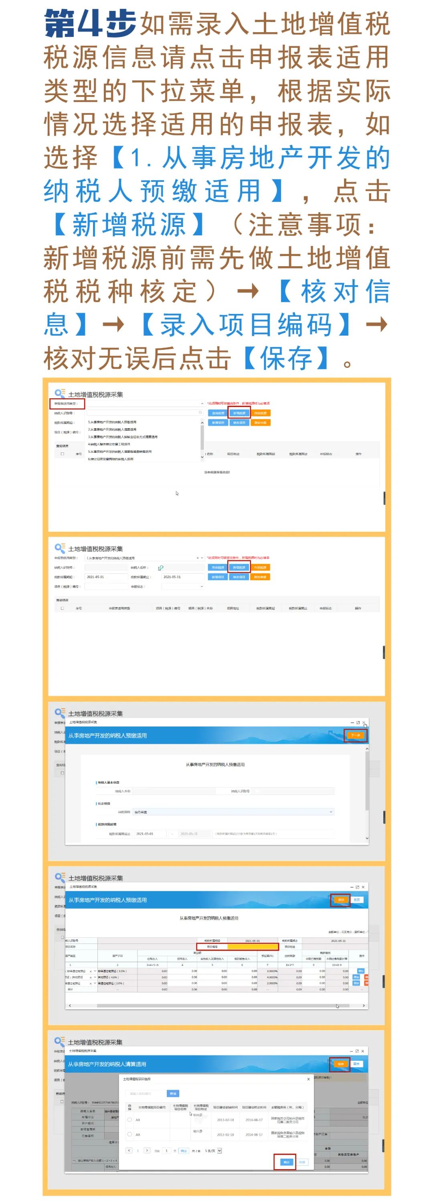Viewport: 433px width, 1202px height.
Task: Click the orange 下一步 button
Action: pos(356,735)
